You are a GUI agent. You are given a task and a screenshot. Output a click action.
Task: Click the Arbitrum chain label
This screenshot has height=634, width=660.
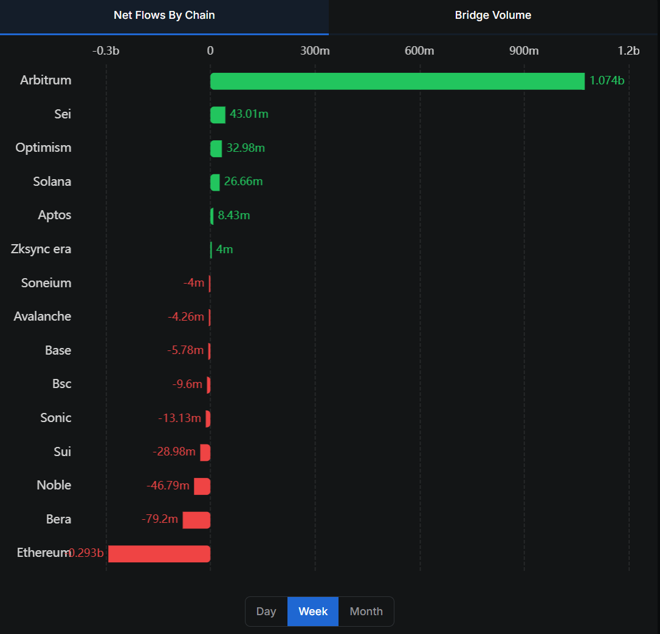[46, 80]
